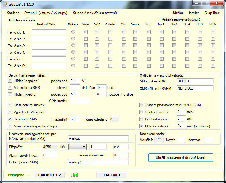
Task: Click the Tel. číslo 3 input field
Action: 49,46
